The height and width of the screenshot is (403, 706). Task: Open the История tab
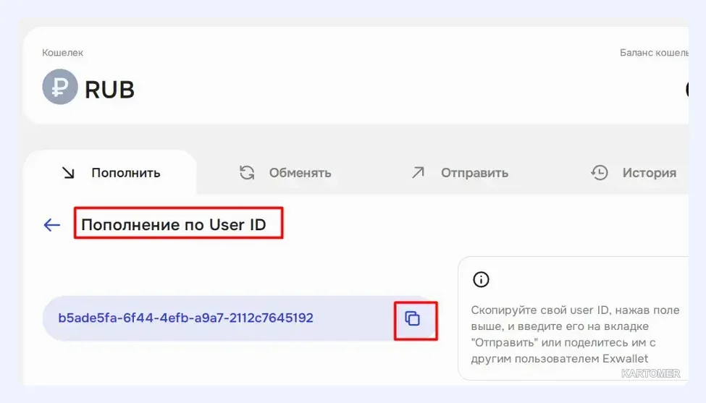pos(634,173)
